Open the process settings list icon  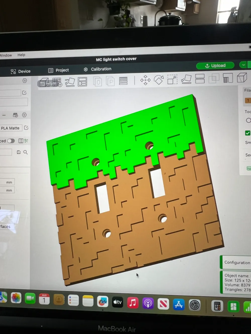[21, 141]
